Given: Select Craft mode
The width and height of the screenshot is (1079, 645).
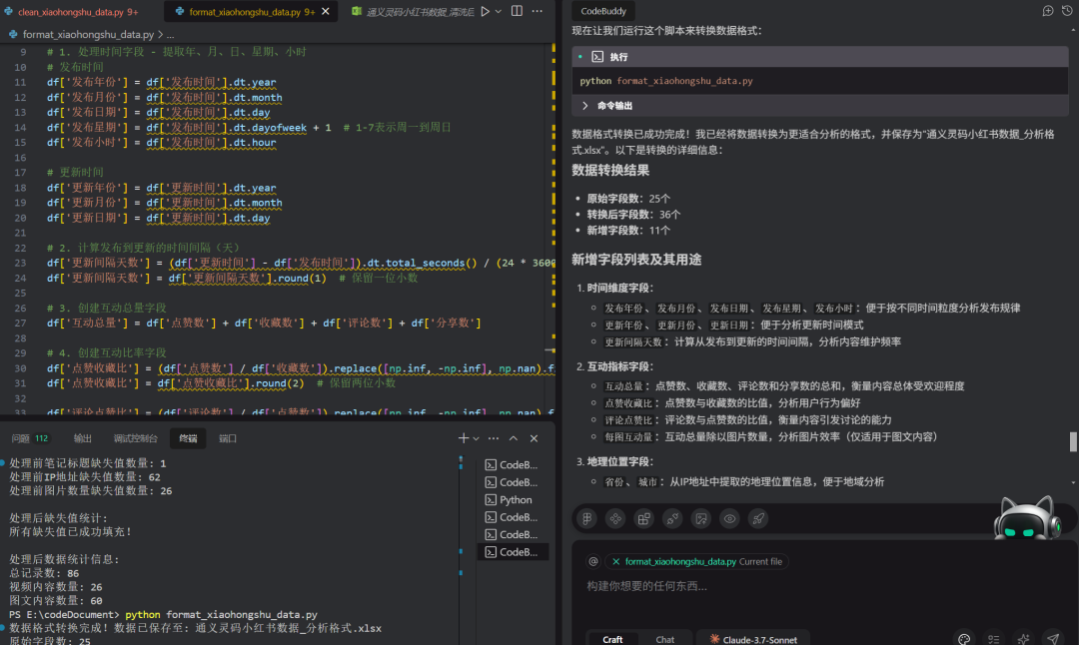Looking at the screenshot, I should (612, 639).
